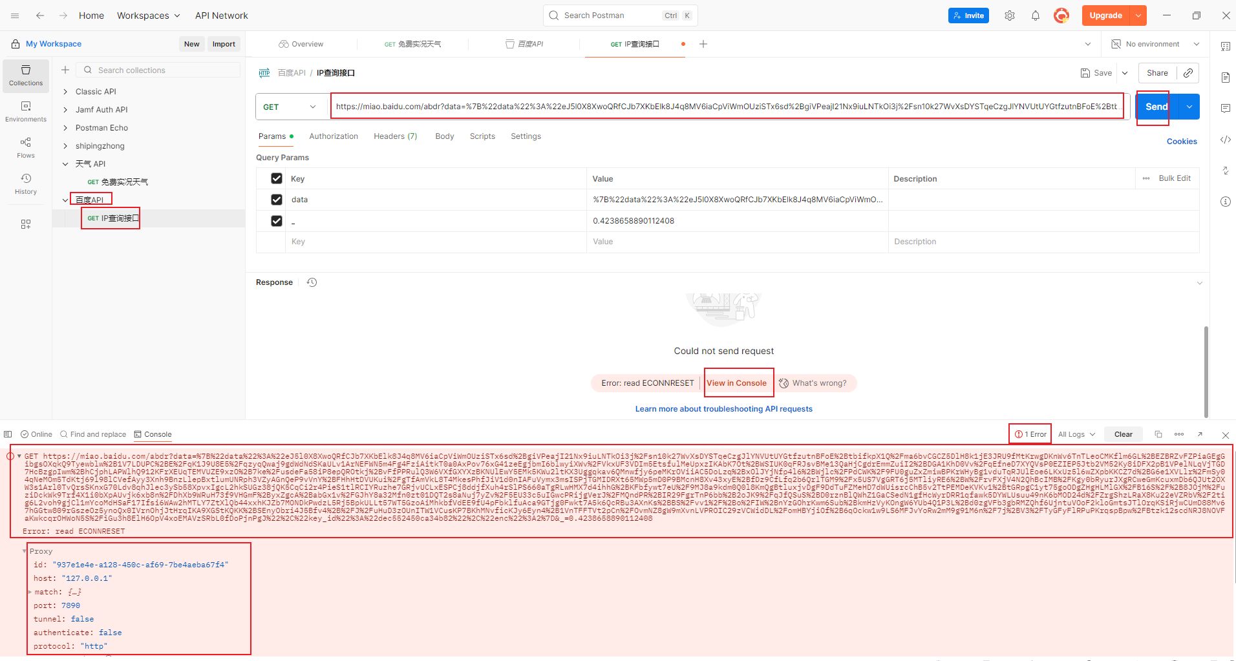Viewport: 1236px width, 661px height.
Task: Switch to the Headers tab
Action: click(395, 136)
